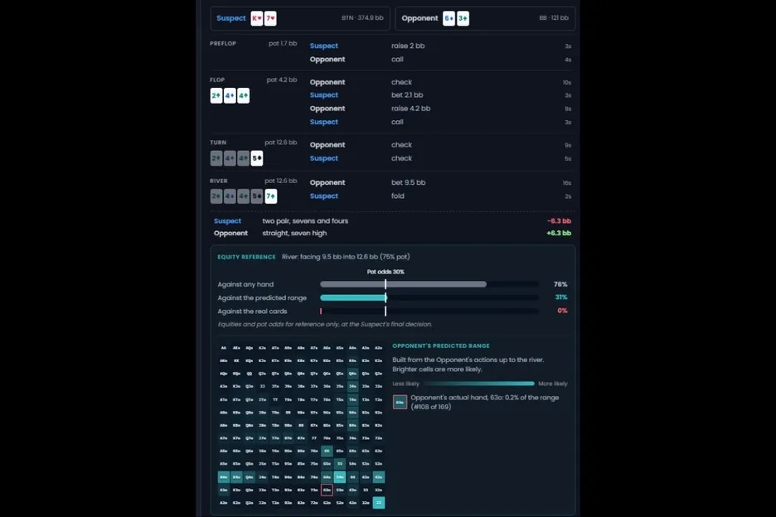
Task: Click the "raise 2 bb" preflop action
Action: pos(408,46)
